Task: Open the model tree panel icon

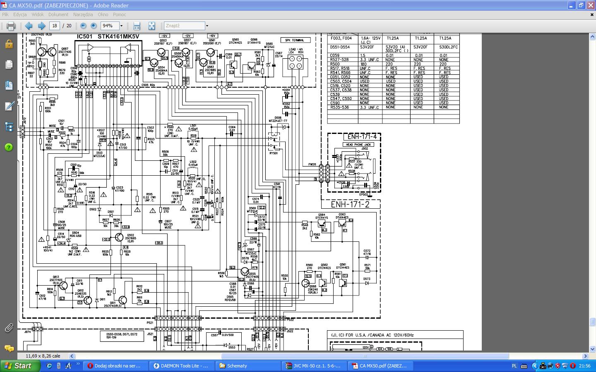Action: 9,126
